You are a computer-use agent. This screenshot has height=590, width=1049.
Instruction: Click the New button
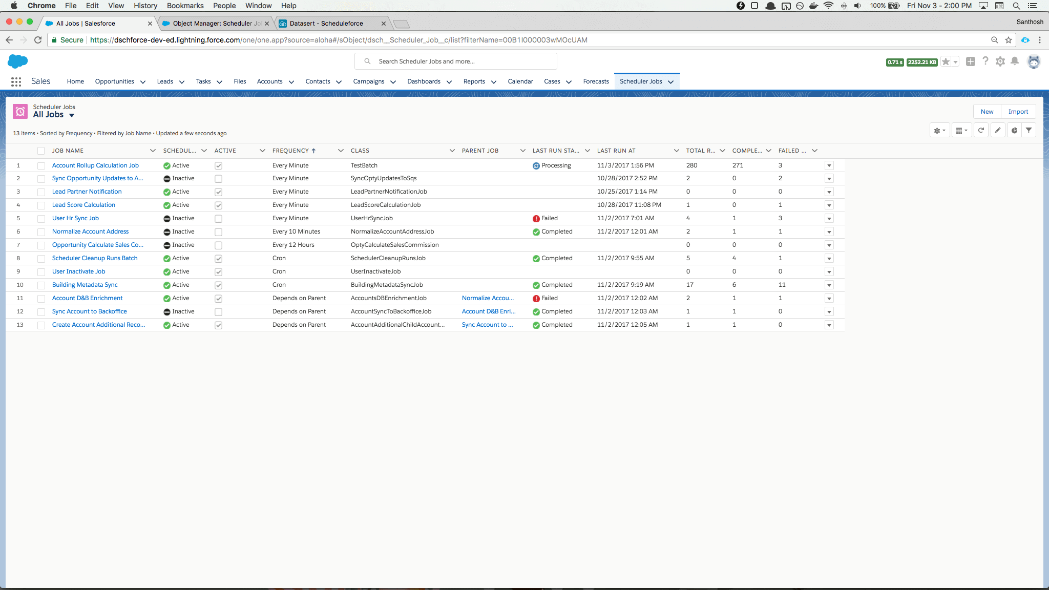[x=987, y=112]
